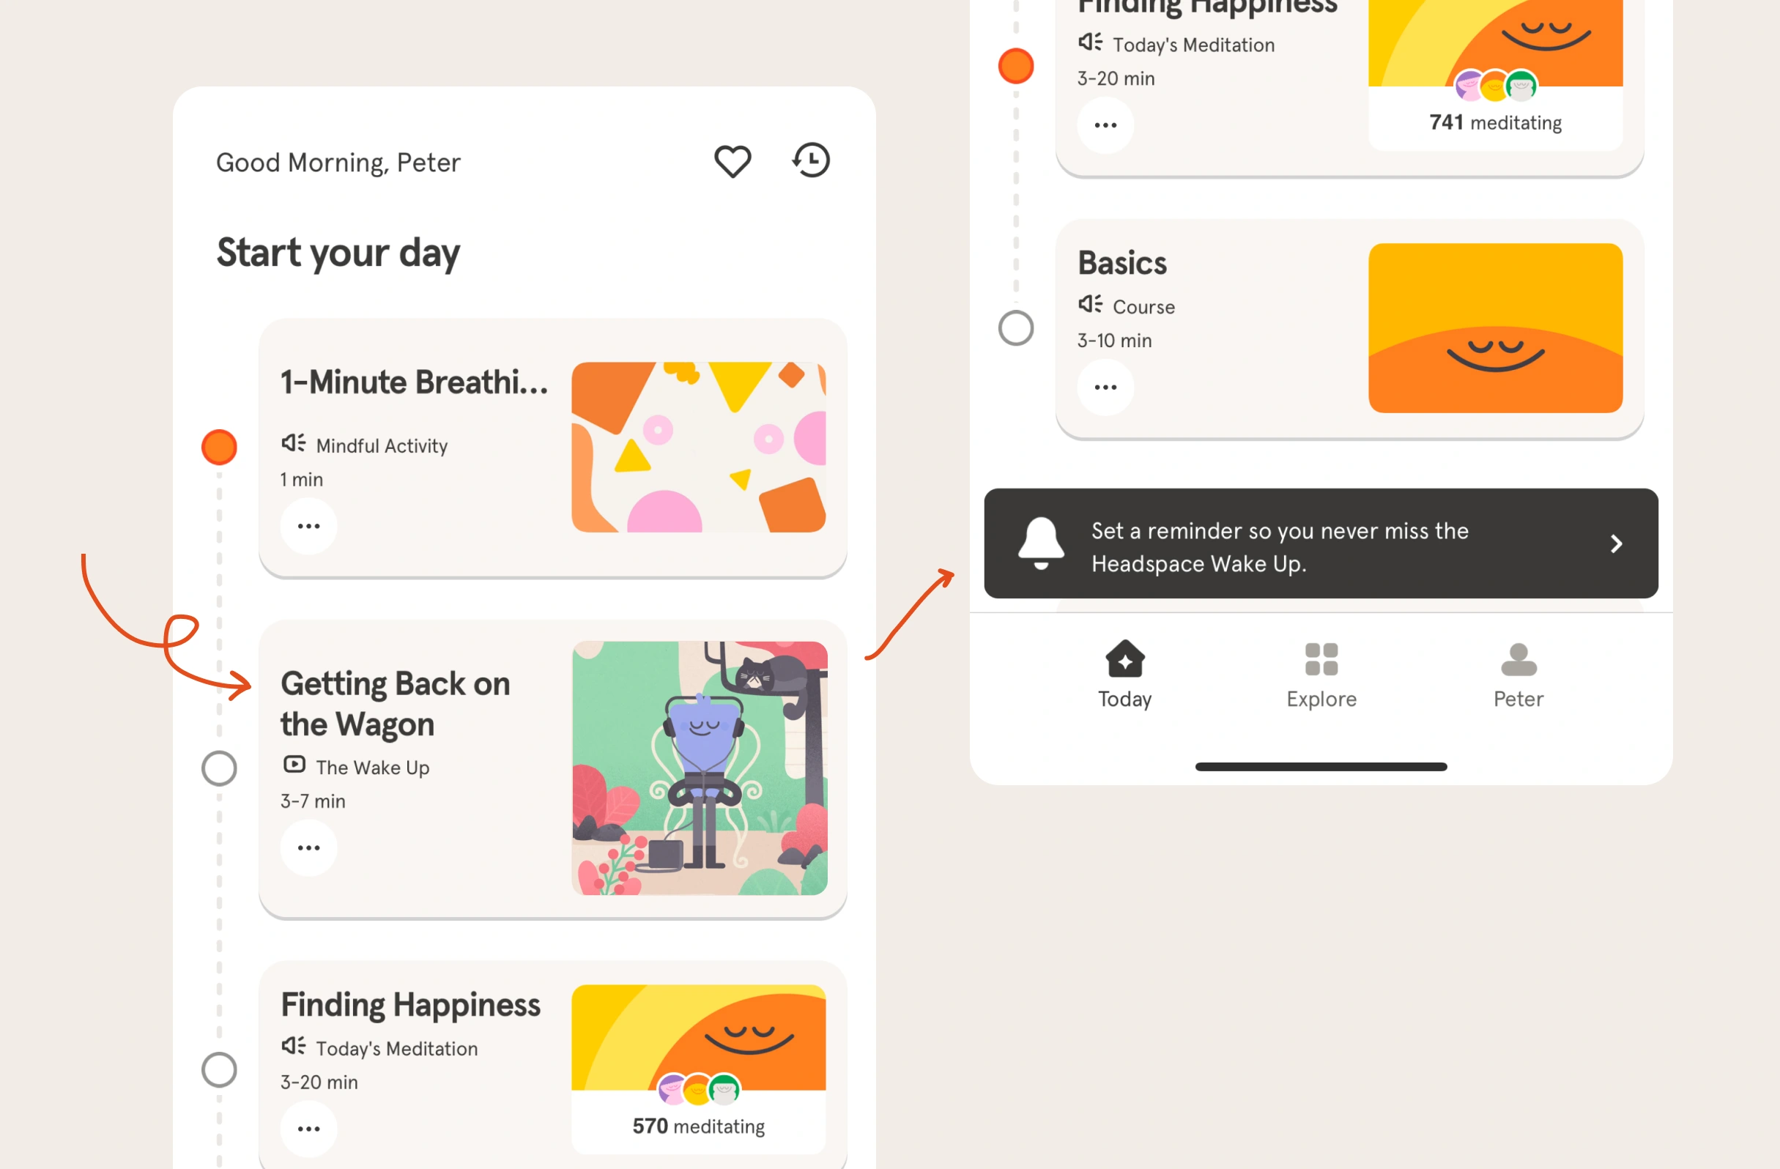Open Set a reminder Headspace Wake Up banner
Screen dimensions: 1780x1169
coord(1321,543)
